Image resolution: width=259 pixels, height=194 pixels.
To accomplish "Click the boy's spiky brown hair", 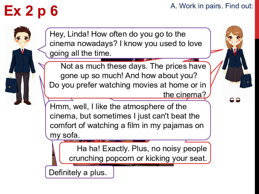I will 22,31.
